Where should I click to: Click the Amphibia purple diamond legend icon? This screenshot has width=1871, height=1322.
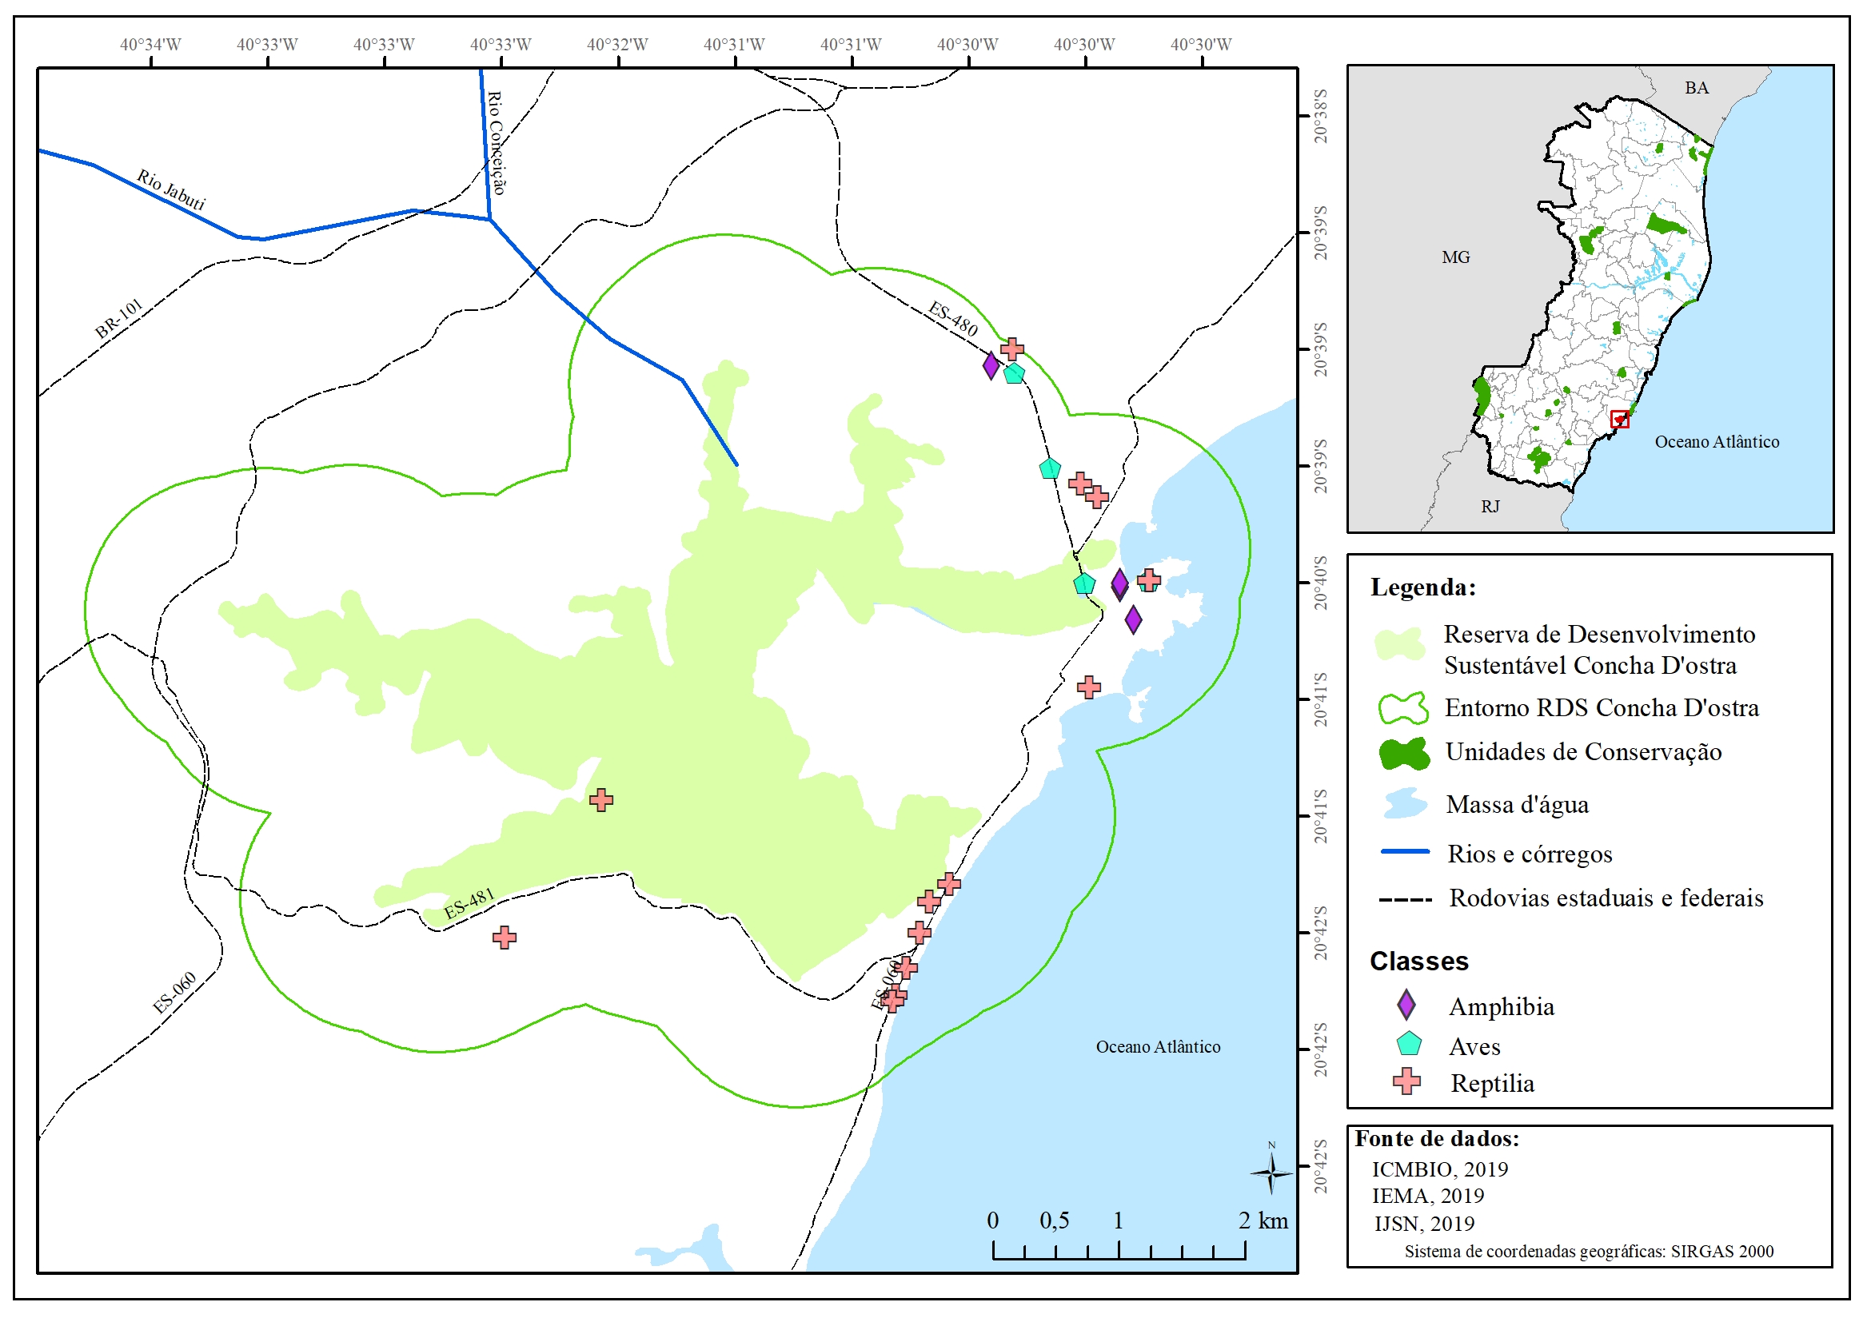pos(1406,1005)
